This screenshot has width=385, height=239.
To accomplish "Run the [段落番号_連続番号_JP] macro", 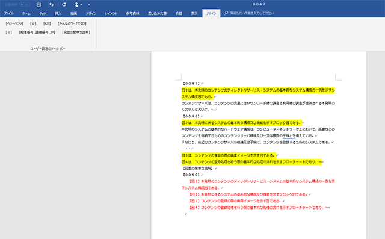I will (37, 32).
